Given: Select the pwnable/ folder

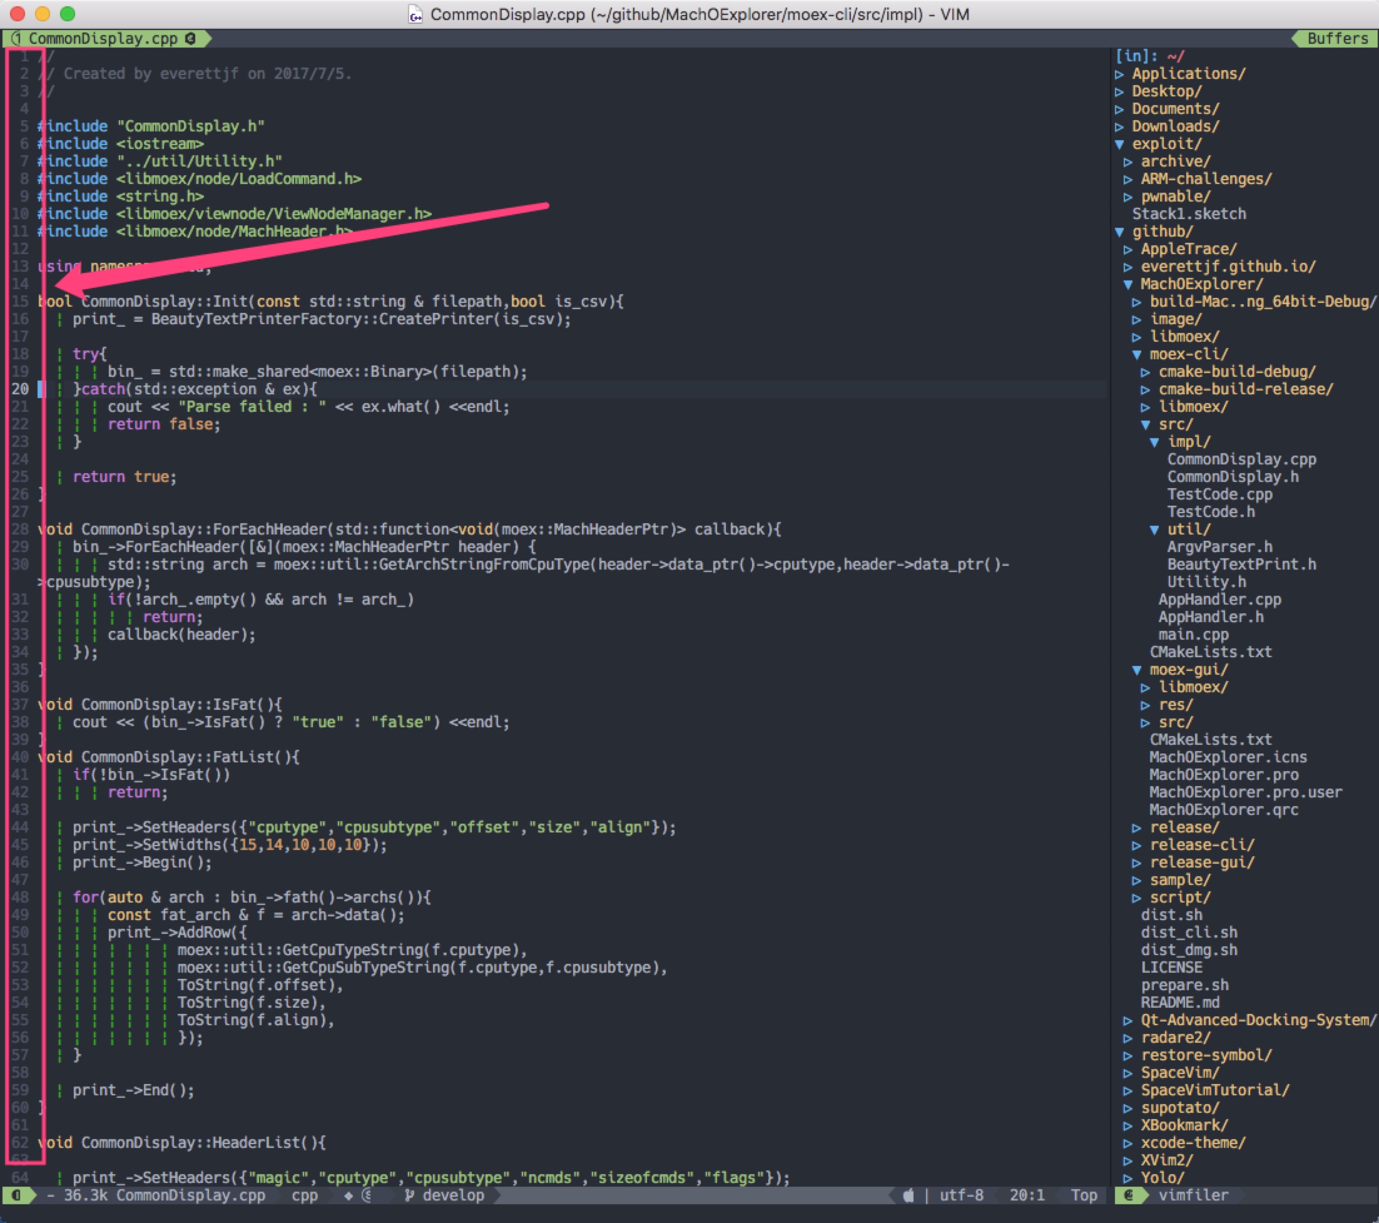Looking at the screenshot, I should (x=1175, y=197).
